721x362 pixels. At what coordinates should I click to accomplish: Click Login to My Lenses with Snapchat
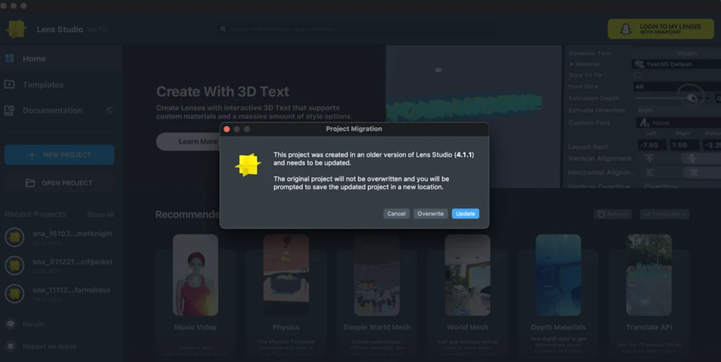(x=661, y=29)
